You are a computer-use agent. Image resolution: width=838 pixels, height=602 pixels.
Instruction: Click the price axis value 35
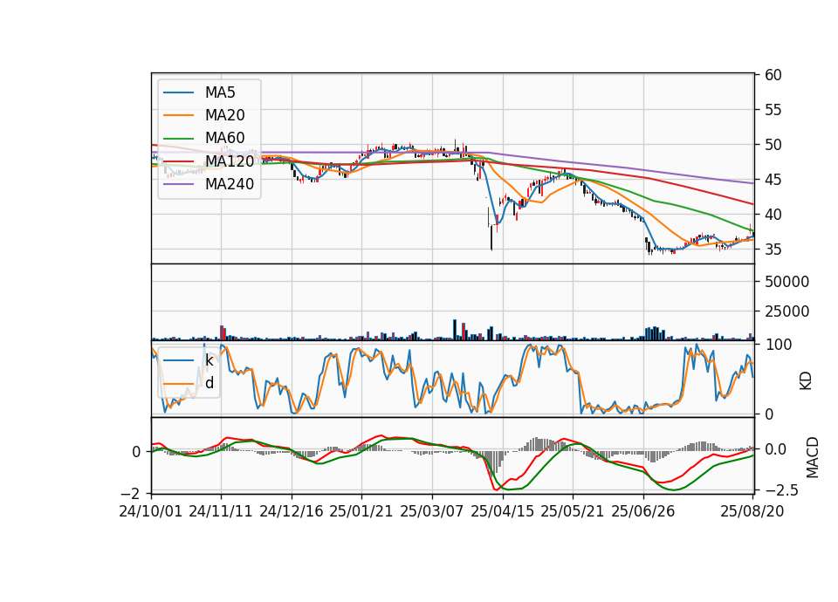[x=773, y=250]
